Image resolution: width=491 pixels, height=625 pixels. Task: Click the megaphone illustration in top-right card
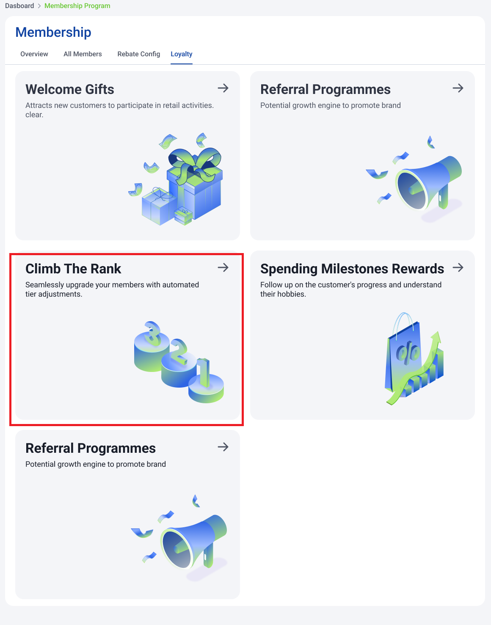[414, 179]
